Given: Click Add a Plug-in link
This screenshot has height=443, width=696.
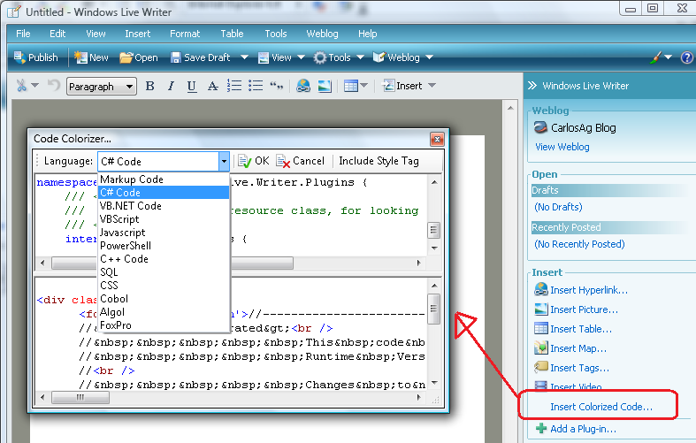Looking at the screenshot, I should 576,429.
